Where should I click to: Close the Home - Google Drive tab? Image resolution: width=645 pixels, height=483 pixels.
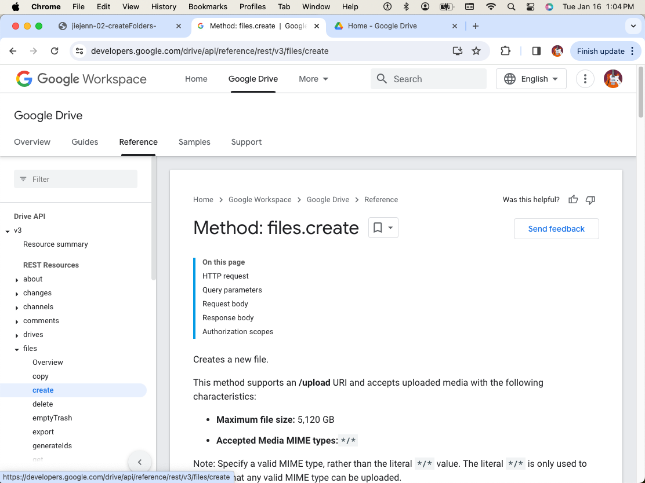(x=455, y=26)
